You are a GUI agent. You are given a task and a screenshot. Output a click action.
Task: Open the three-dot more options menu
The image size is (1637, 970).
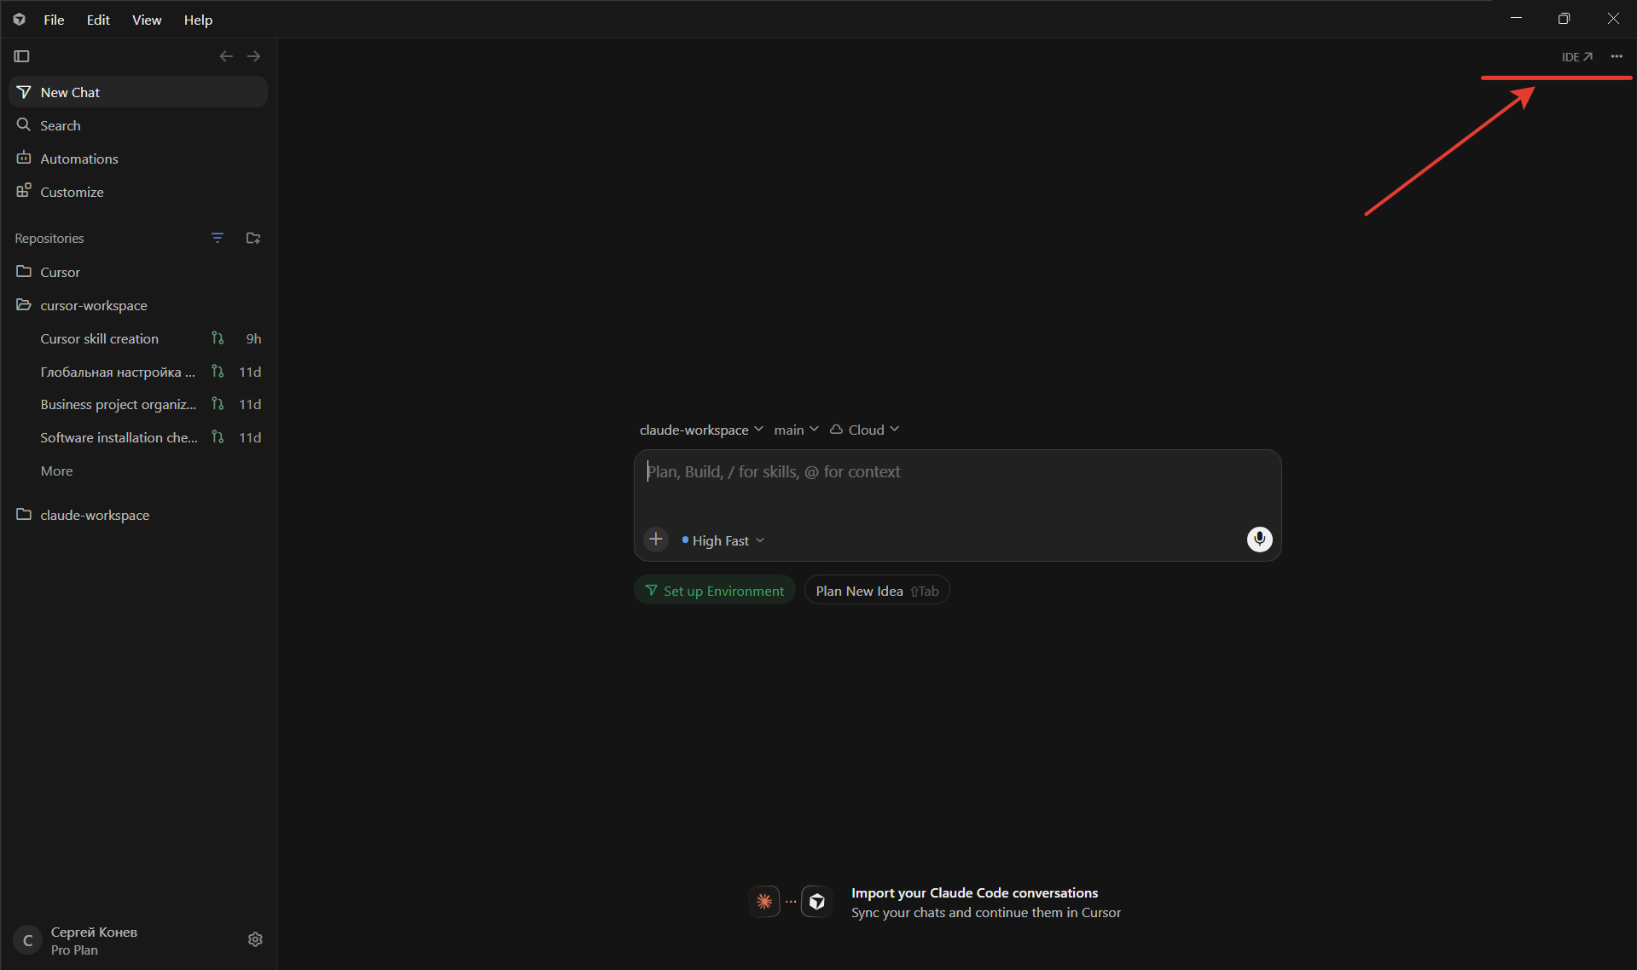click(1617, 56)
